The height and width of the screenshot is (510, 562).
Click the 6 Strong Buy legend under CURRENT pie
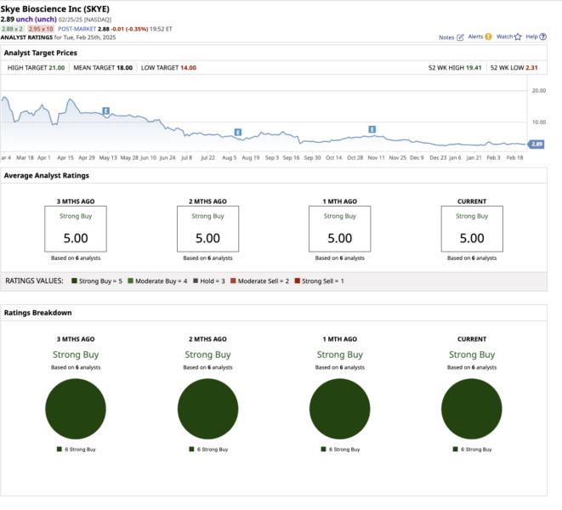tap(472, 449)
